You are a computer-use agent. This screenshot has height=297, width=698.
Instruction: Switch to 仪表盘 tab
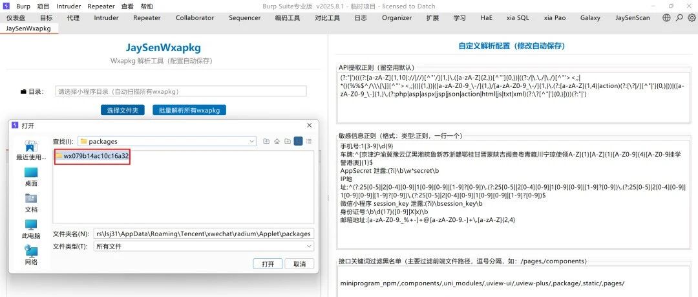click(16, 18)
